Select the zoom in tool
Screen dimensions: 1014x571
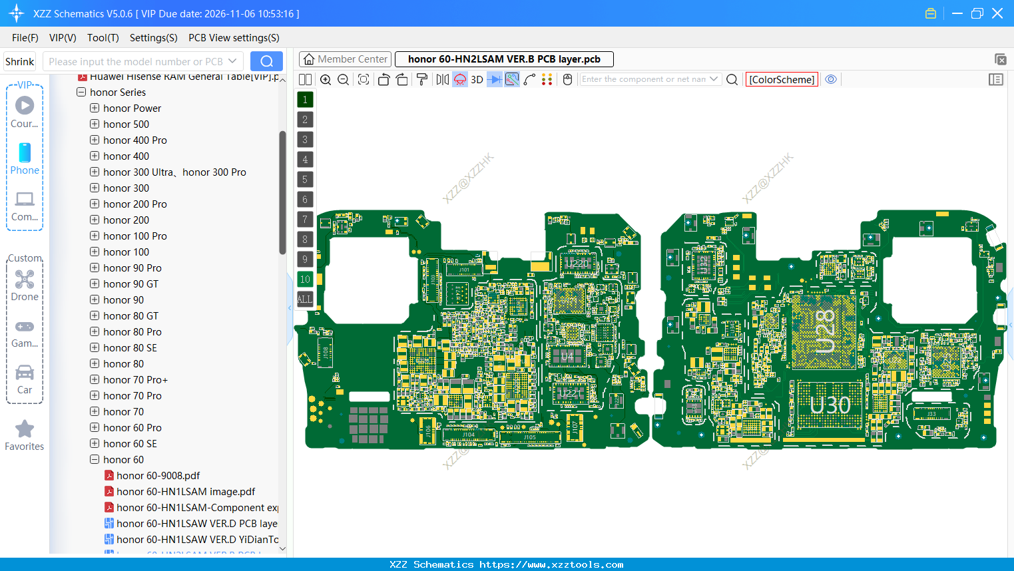(x=326, y=79)
